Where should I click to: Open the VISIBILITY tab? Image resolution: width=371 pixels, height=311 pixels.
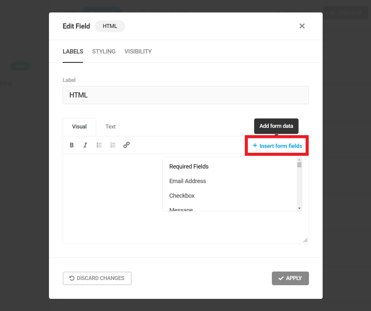tap(138, 52)
